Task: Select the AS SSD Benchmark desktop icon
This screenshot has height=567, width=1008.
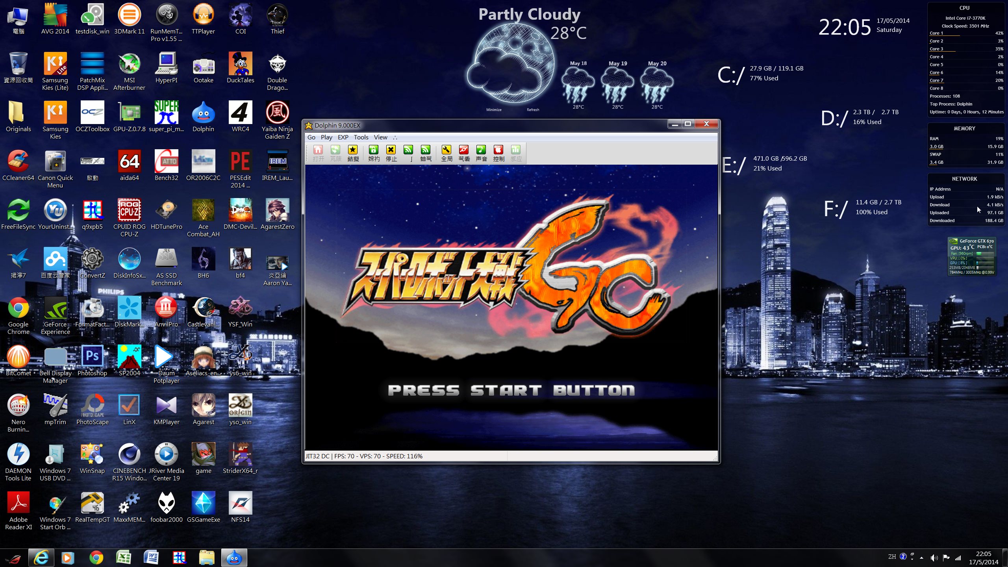Action: 166,266
